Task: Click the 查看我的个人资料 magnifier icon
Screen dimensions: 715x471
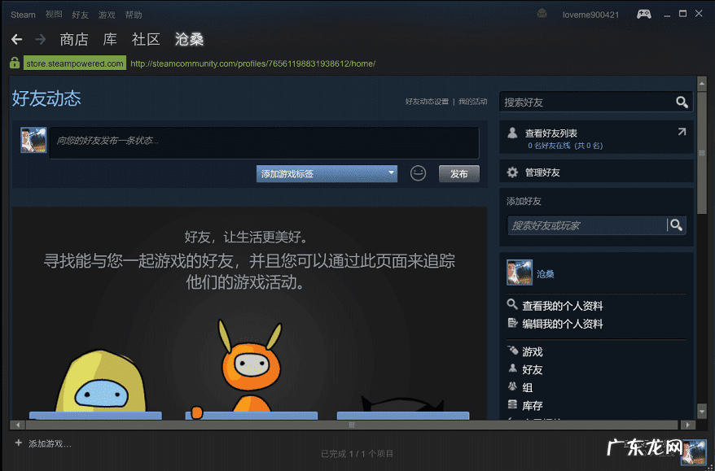Action: coord(512,304)
